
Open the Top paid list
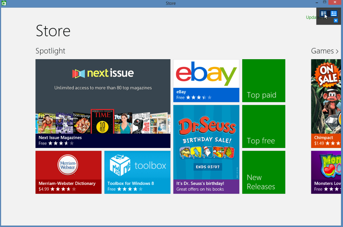263,81
